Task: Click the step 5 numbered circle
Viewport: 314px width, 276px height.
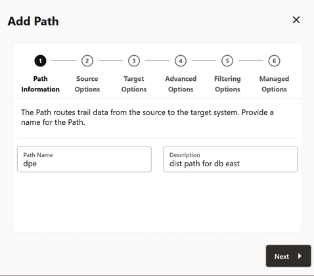Action: (227, 60)
